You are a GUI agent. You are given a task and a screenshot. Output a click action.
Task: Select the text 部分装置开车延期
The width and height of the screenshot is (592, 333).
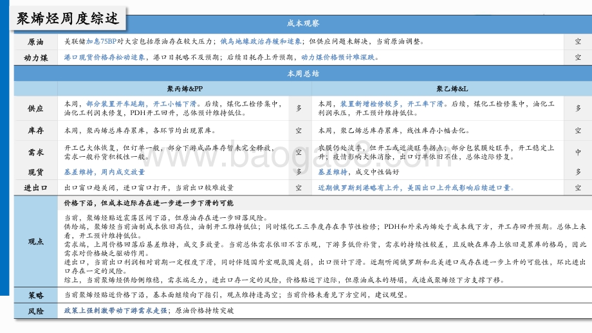click(116, 104)
